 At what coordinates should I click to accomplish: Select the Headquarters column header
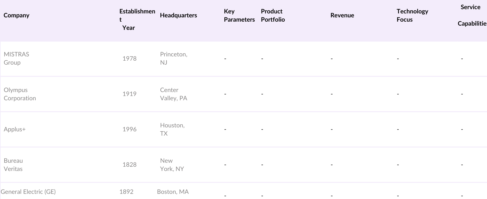[x=178, y=15]
